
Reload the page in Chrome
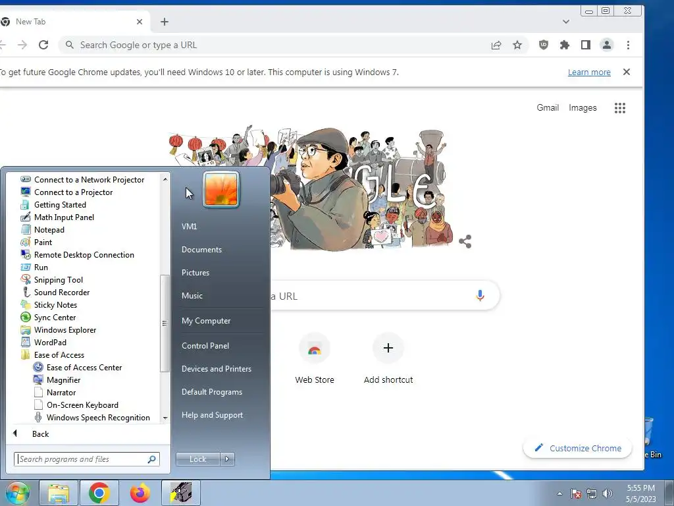point(43,45)
